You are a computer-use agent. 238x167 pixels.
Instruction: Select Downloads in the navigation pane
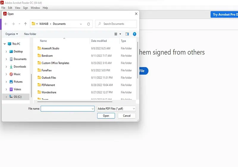click(x=18, y=67)
